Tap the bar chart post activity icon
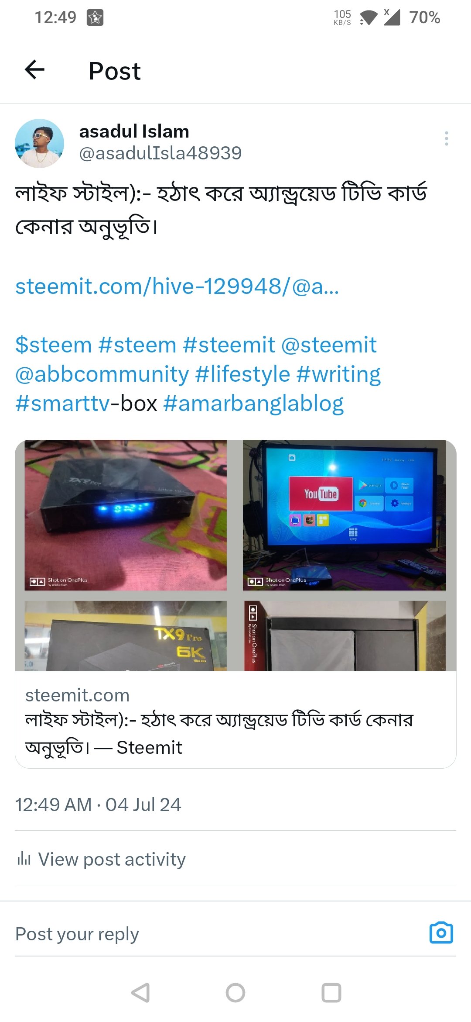Screen dimensions: 471x1022 [24, 859]
